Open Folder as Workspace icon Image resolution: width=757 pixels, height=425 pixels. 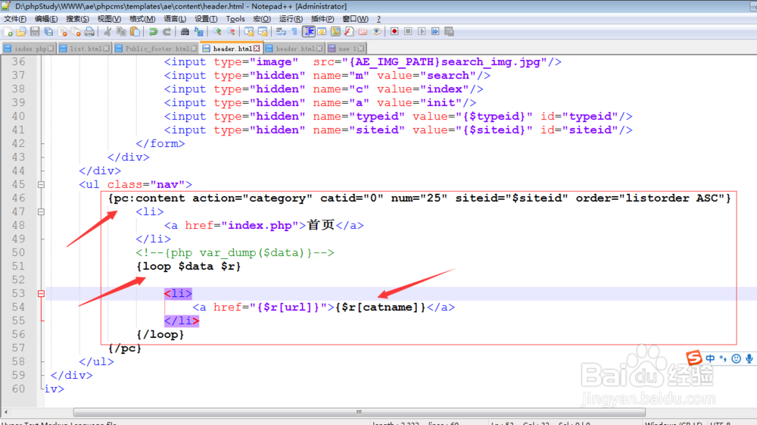click(363, 31)
